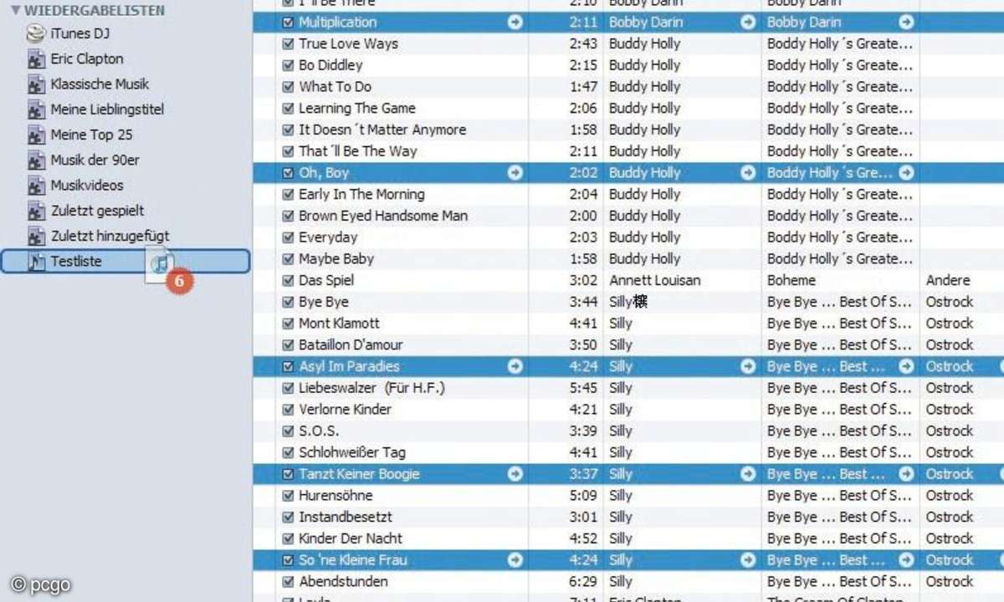
Task: Click the album arrow in Tanzt Keiner Boogie row
Action: pyautogui.click(x=906, y=474)
